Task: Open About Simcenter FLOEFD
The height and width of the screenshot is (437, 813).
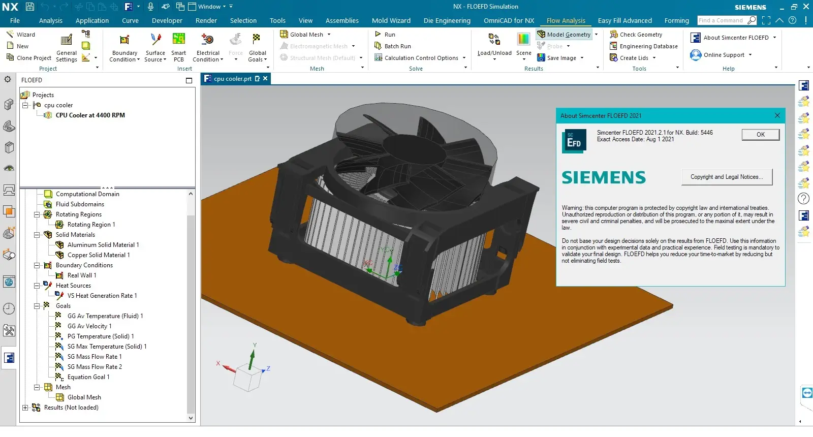Action: point(730,38)
